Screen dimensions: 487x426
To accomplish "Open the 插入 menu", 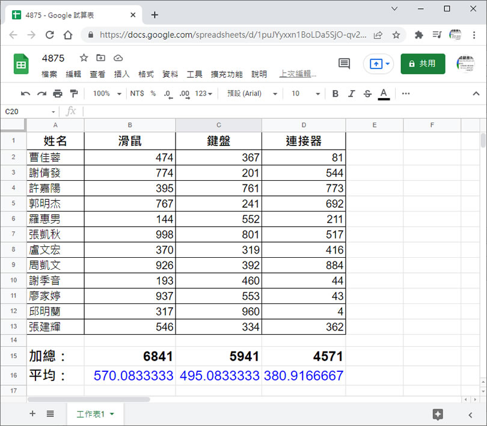I will tap(121, 75).
